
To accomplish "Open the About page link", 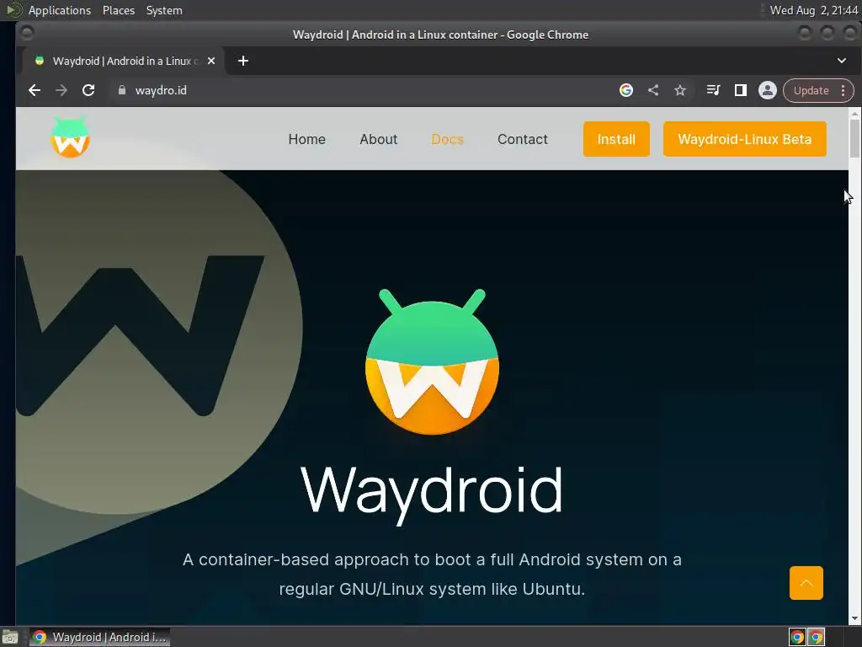I will coord(378,139).
